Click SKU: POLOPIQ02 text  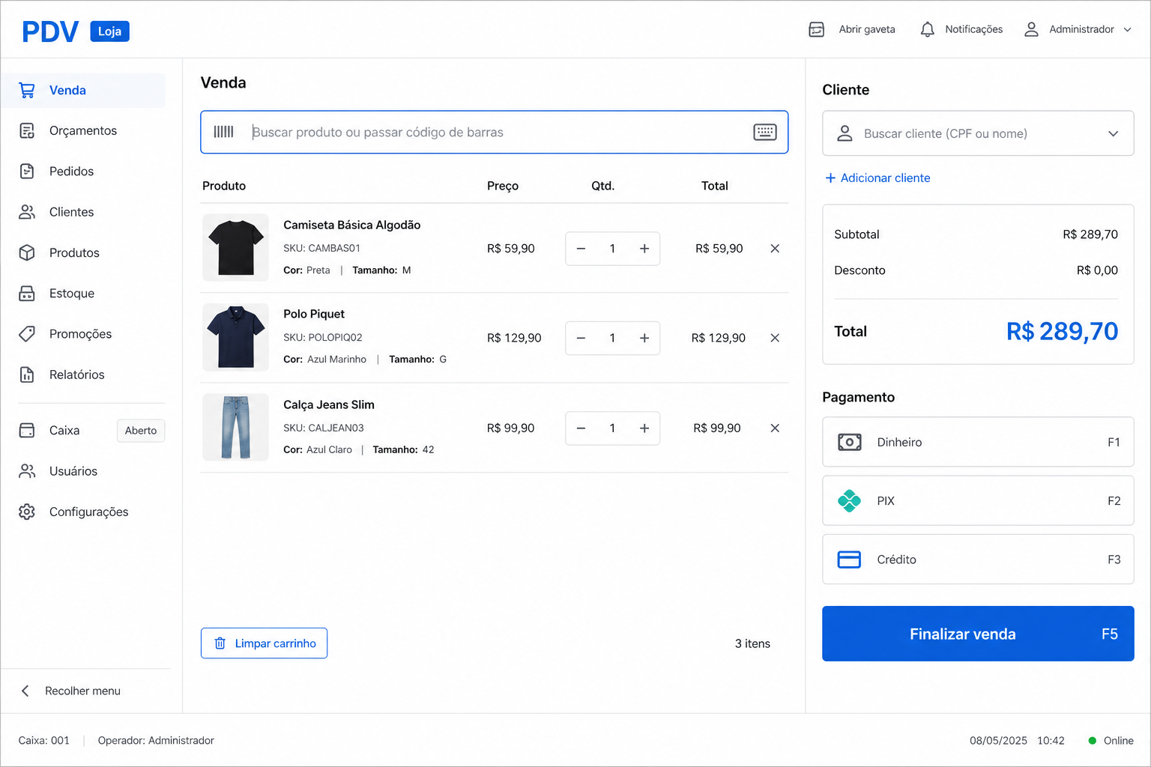[322, 338]
